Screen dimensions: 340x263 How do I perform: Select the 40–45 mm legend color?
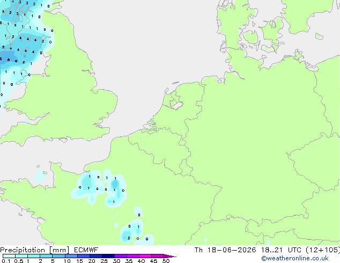tap(145, 256)
